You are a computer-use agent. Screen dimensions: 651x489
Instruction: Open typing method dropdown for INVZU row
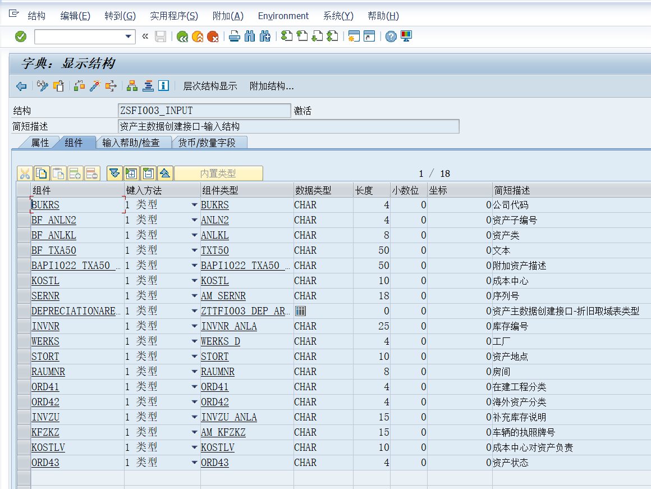click(x=194, y=417)
